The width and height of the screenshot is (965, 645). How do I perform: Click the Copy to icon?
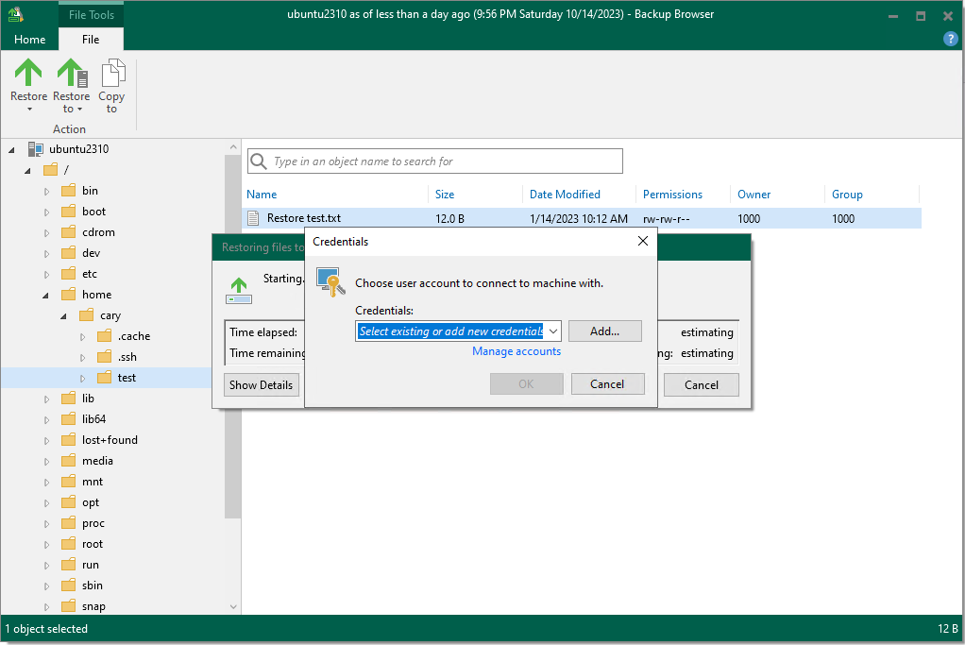coord(111,74)
